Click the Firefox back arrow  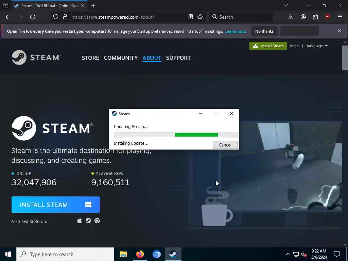[x=8, y=17]
